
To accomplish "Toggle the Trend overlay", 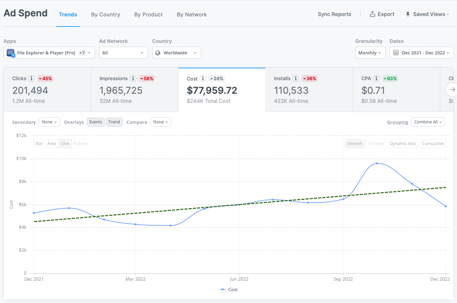I will point(114,122).
